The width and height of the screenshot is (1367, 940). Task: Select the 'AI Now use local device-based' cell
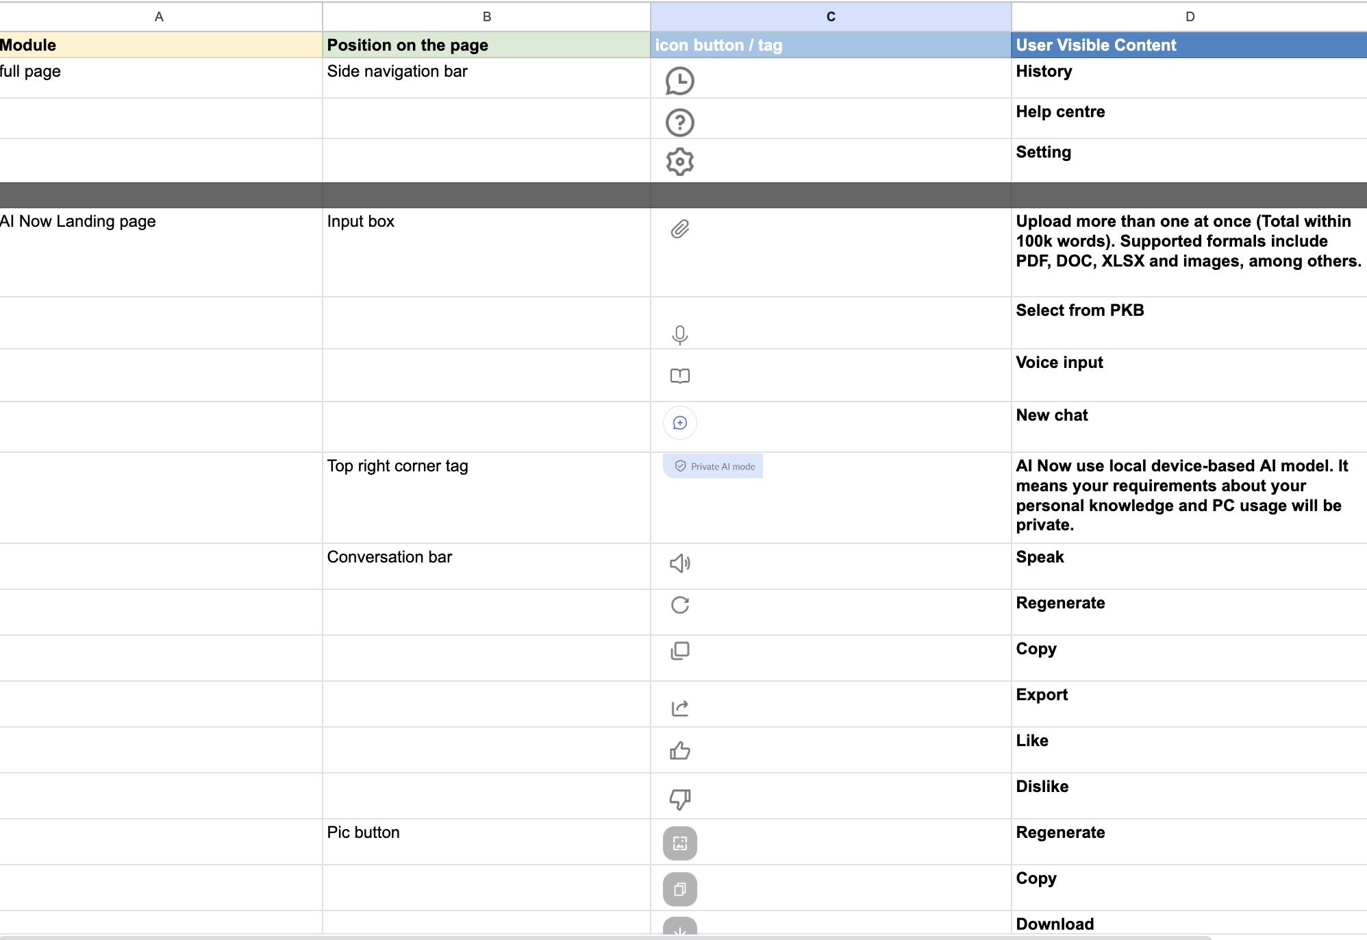pyautogui.click(x=1190, y=498)
